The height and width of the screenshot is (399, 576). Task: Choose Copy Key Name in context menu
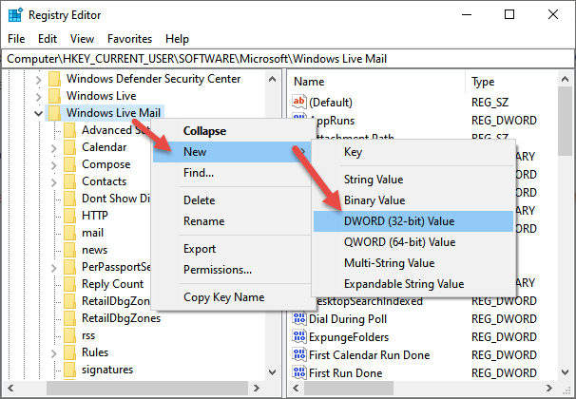(233, 297)
